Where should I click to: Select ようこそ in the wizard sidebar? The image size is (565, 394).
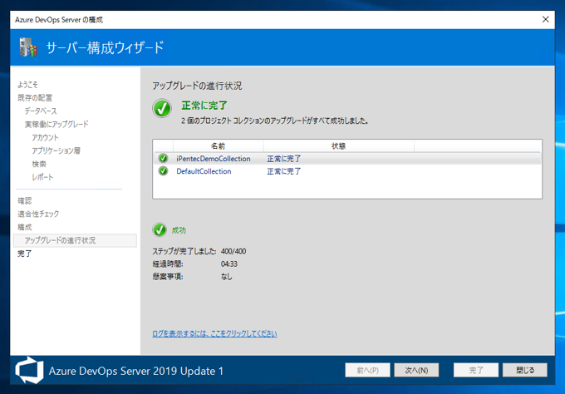(x=27, y=85)
